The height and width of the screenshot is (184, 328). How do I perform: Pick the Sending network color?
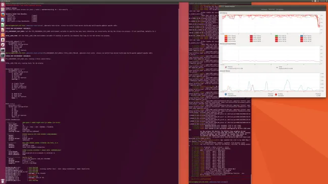point(276,94)
